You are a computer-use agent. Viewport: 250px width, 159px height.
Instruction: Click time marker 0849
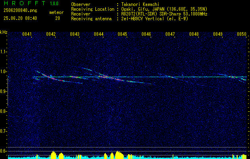218,34
